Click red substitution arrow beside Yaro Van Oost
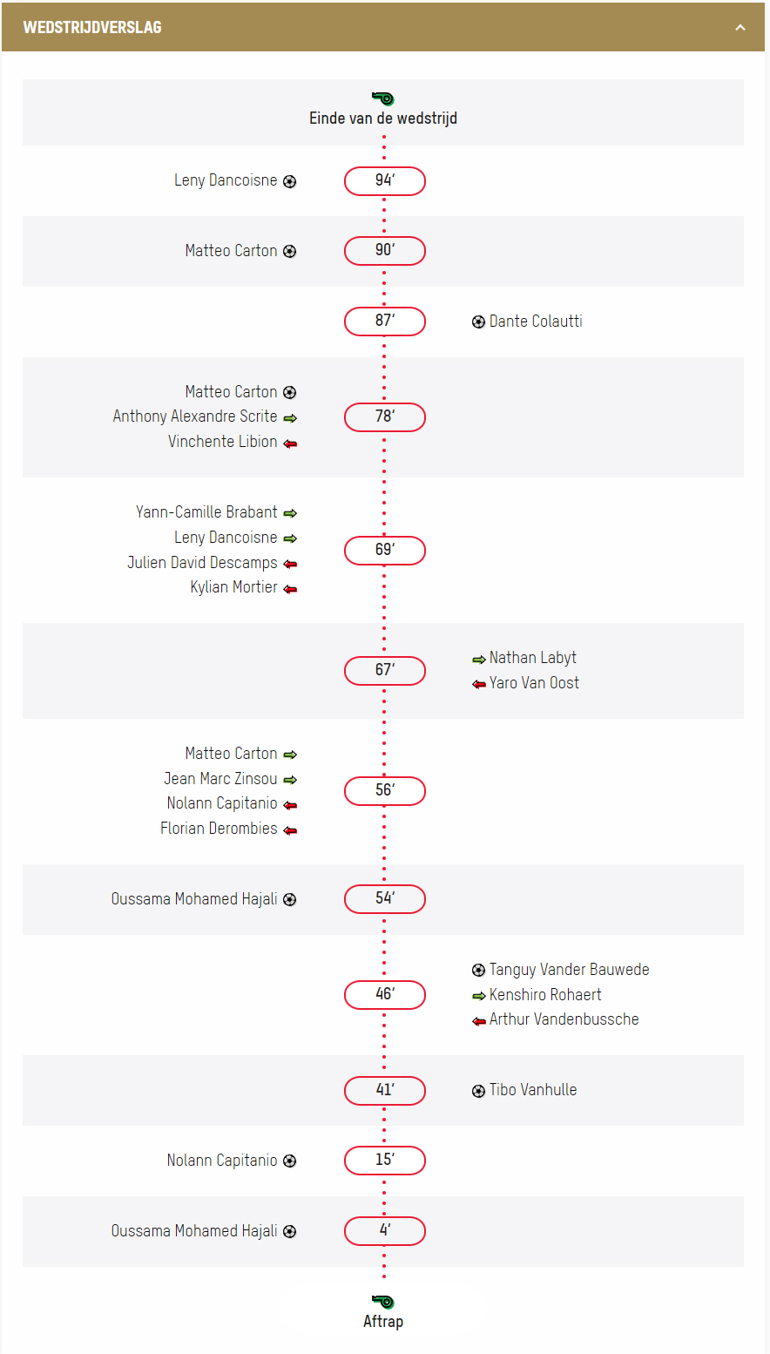The image size is (770, 1354). point(478,685)
